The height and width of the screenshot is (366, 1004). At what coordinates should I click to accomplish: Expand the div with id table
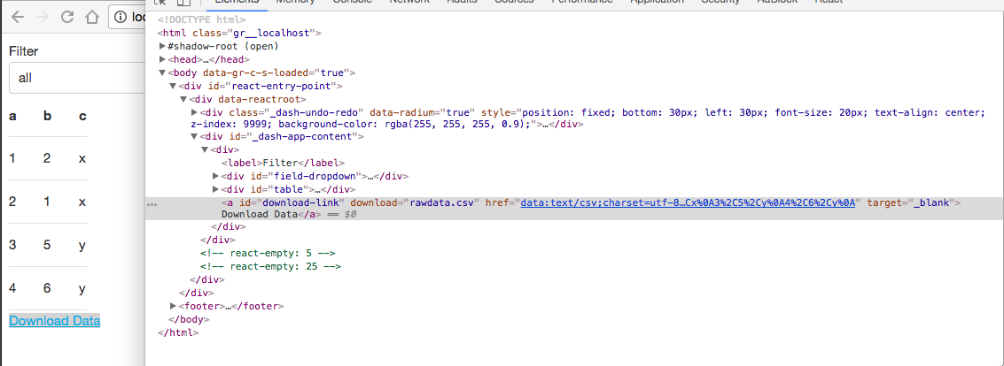tap(216, 189)
